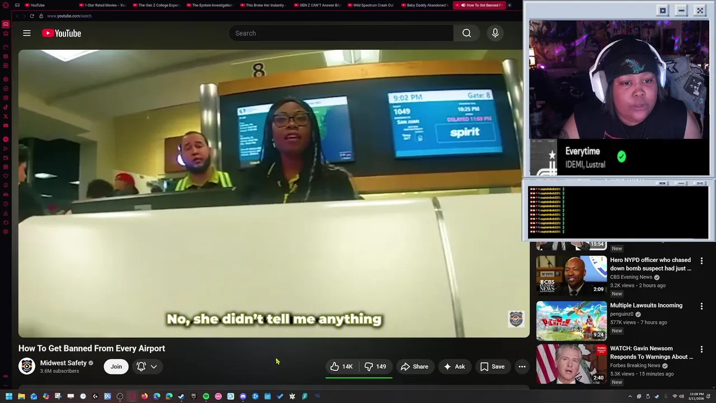Open the 2:40 Newsom video thumbnail
Viewport: 716px width, 403px height.
coord(571,364)
